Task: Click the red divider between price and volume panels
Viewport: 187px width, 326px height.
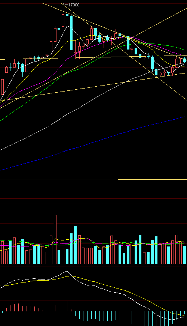Action: (93, 198)
